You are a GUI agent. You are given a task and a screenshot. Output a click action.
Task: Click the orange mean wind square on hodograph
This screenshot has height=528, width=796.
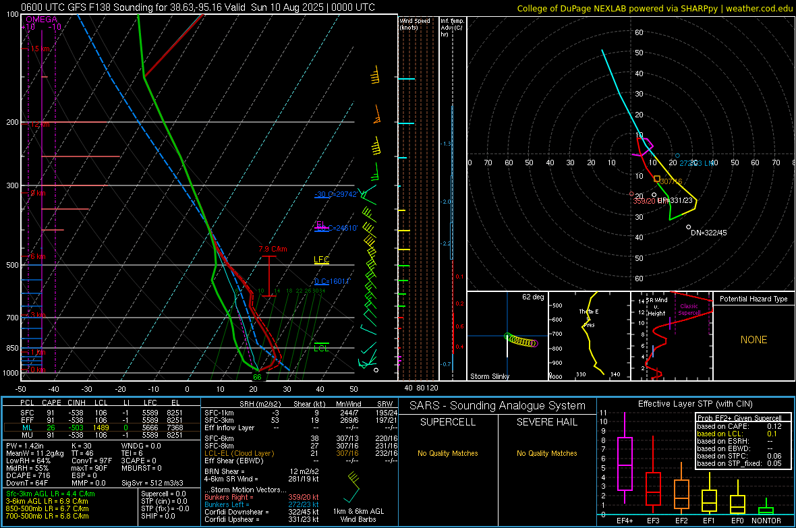(x=657, y=179)
